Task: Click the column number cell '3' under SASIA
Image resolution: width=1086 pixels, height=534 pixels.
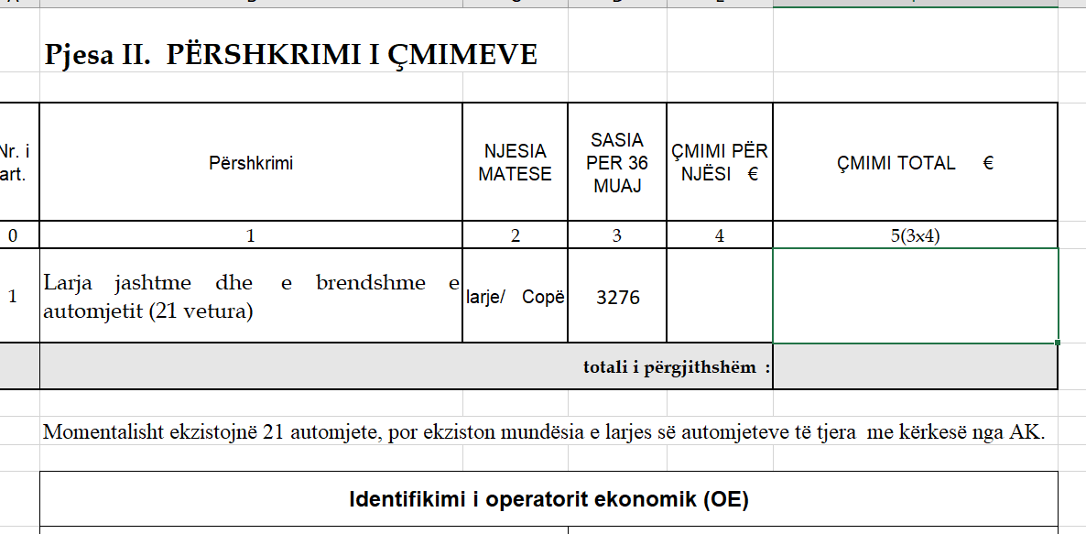Action: click(x=617, y=235)
